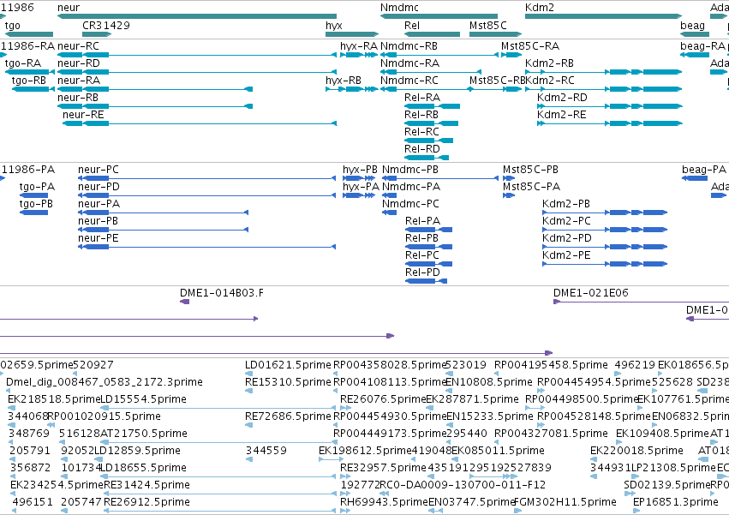Select protein Kdm2-PC label
The width and height of the screenshot is (729, 515).
coord(566,221)
